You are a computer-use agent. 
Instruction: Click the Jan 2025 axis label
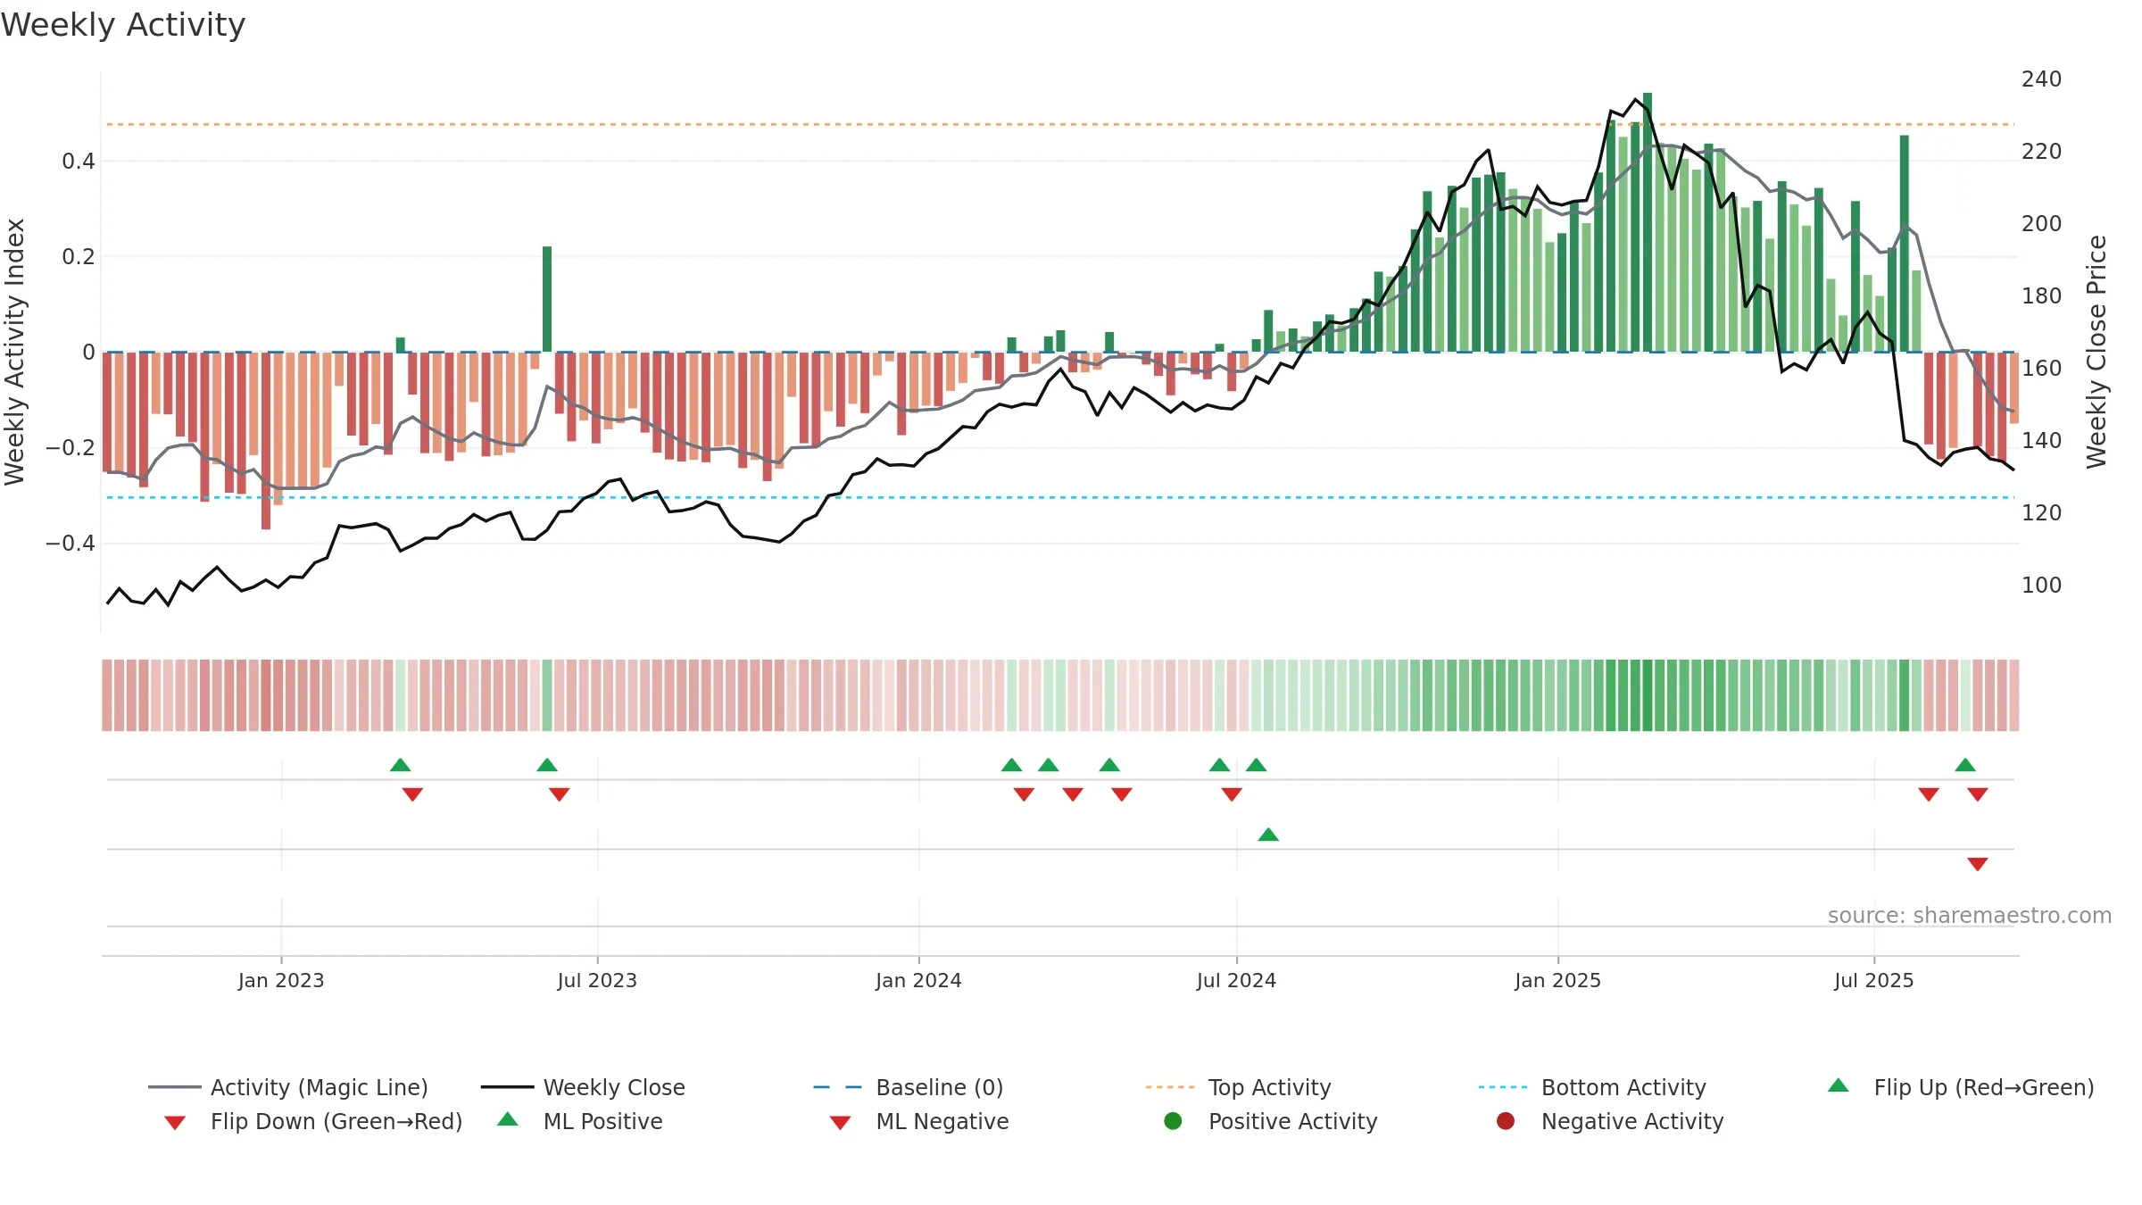point(1557,981)
